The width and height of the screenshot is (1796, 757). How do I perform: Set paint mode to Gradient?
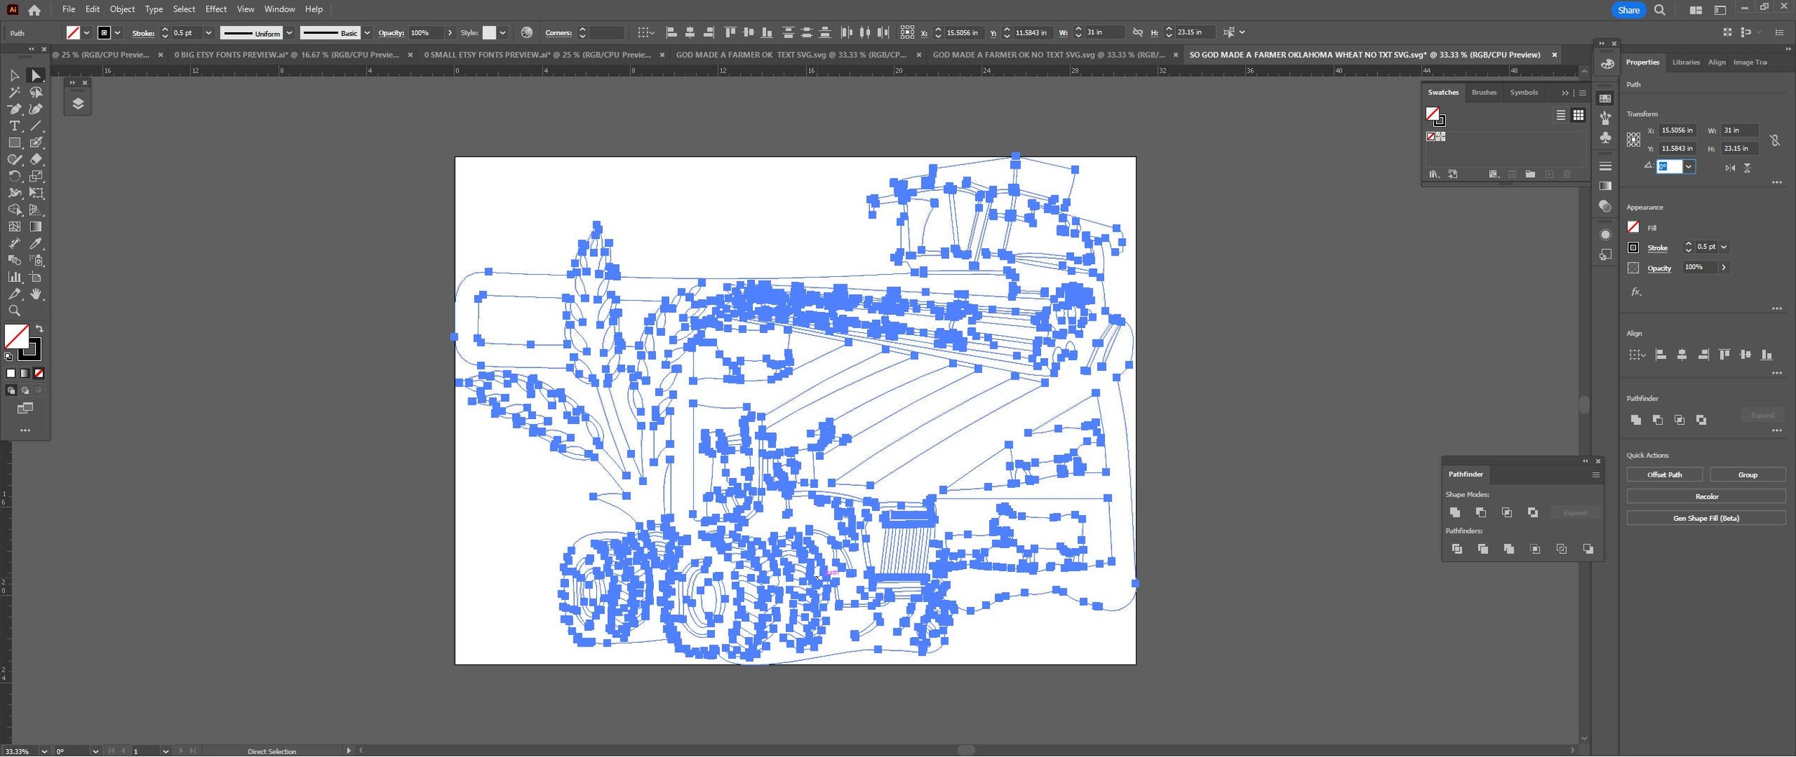tap(25, 374)
